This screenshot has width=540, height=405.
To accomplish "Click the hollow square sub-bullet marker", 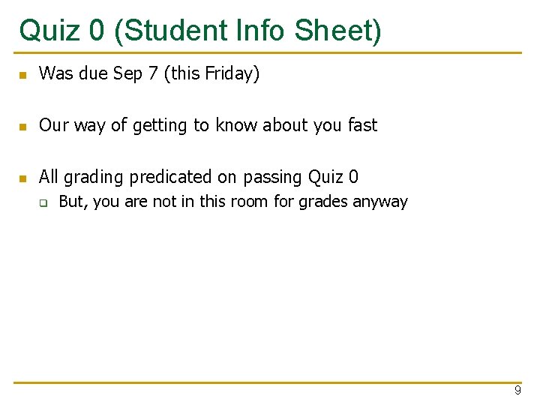I will point(43,203).
